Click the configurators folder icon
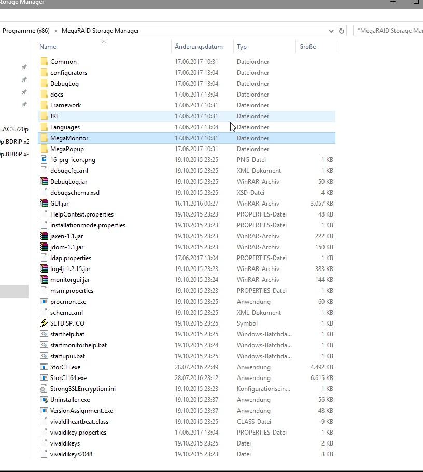 point(44,73)
